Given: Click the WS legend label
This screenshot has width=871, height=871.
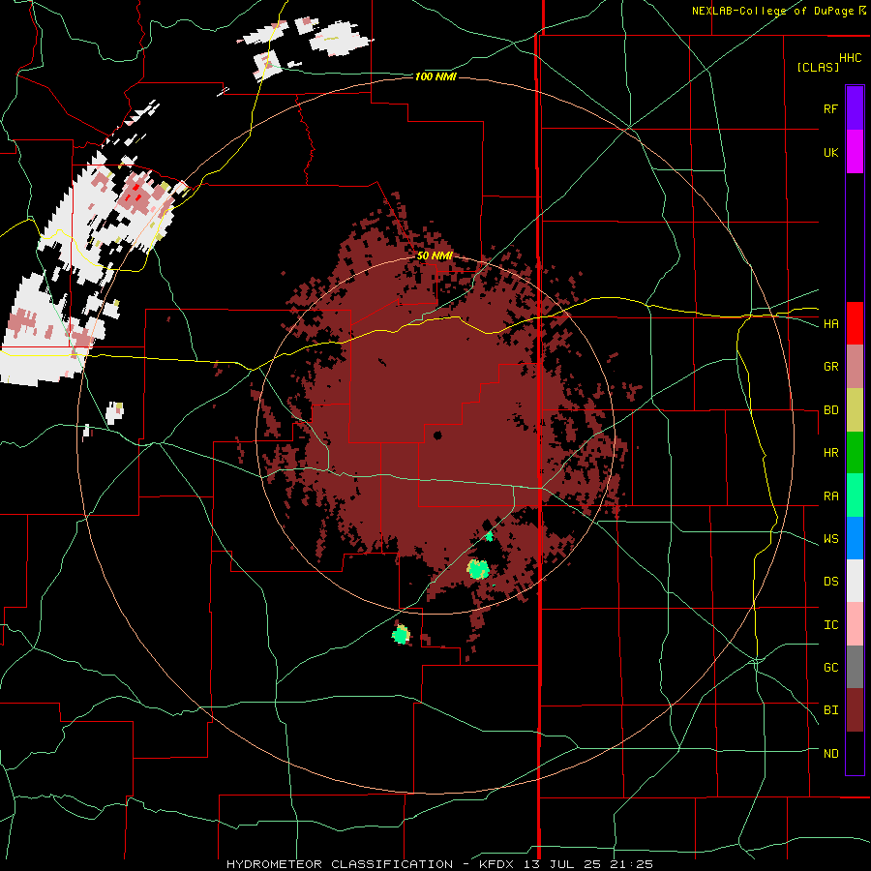Looking at the screenshot, I should 830,539.
